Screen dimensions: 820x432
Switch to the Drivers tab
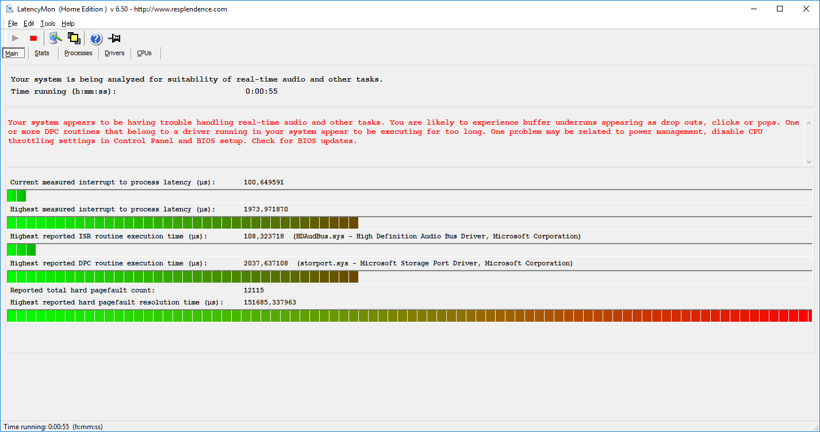tap(114, 53)
